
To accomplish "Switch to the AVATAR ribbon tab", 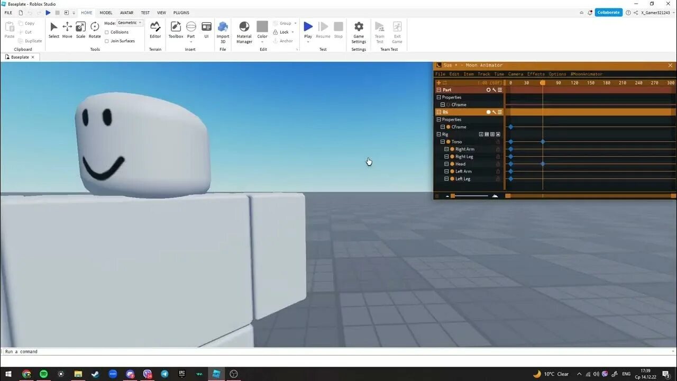I will pos(126,13).
